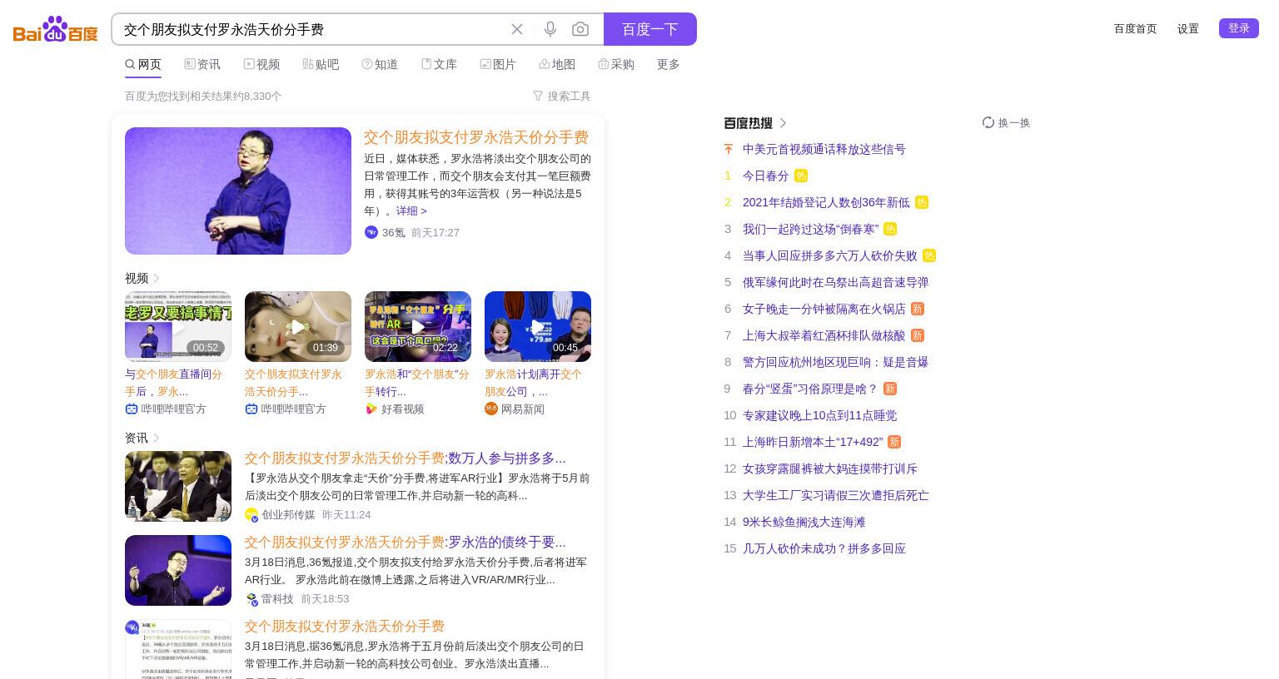Open video title 与交个朋友直播间分手后
This screenshot has height=679, width=1279.
click(x=173, y=383)
